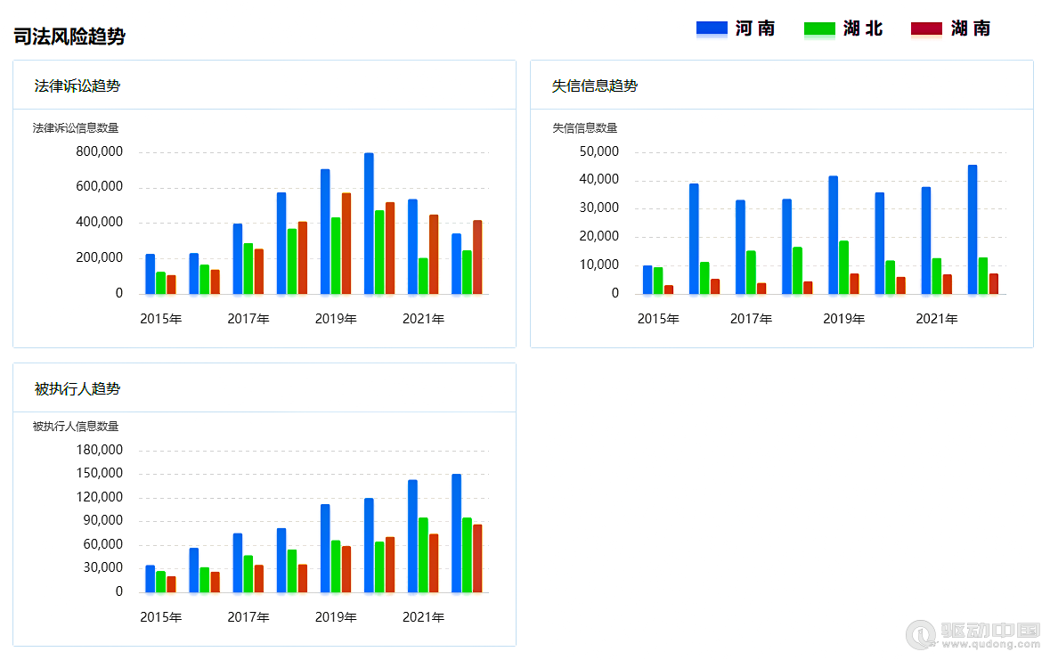Image resolution: width=1050 pixels, height=660 pixels.
Task: Click the 2015年 blue bar in 失信信息趋势 chart
Action: click(647, 280)
